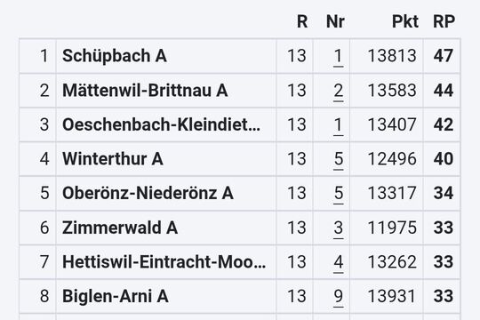Open Nr link 4 in Hettiswil-Eintracht-Moo… row

point(338,262)
